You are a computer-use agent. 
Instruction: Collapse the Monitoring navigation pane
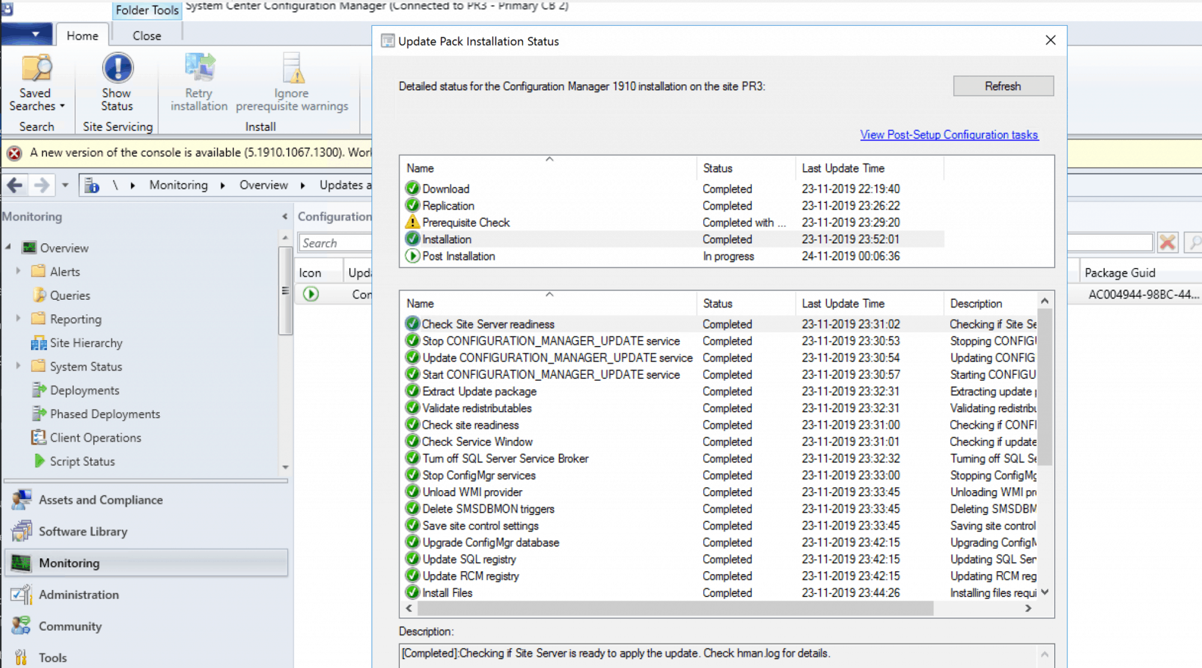tap(285, 216)
